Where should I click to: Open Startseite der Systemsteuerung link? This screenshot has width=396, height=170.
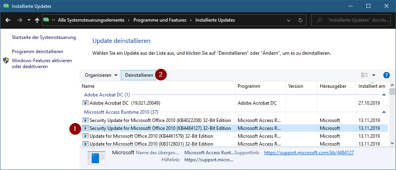click(44, 37)
